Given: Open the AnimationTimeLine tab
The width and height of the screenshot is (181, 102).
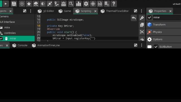Looking at the screenshot, I should (x=46, y=45).
